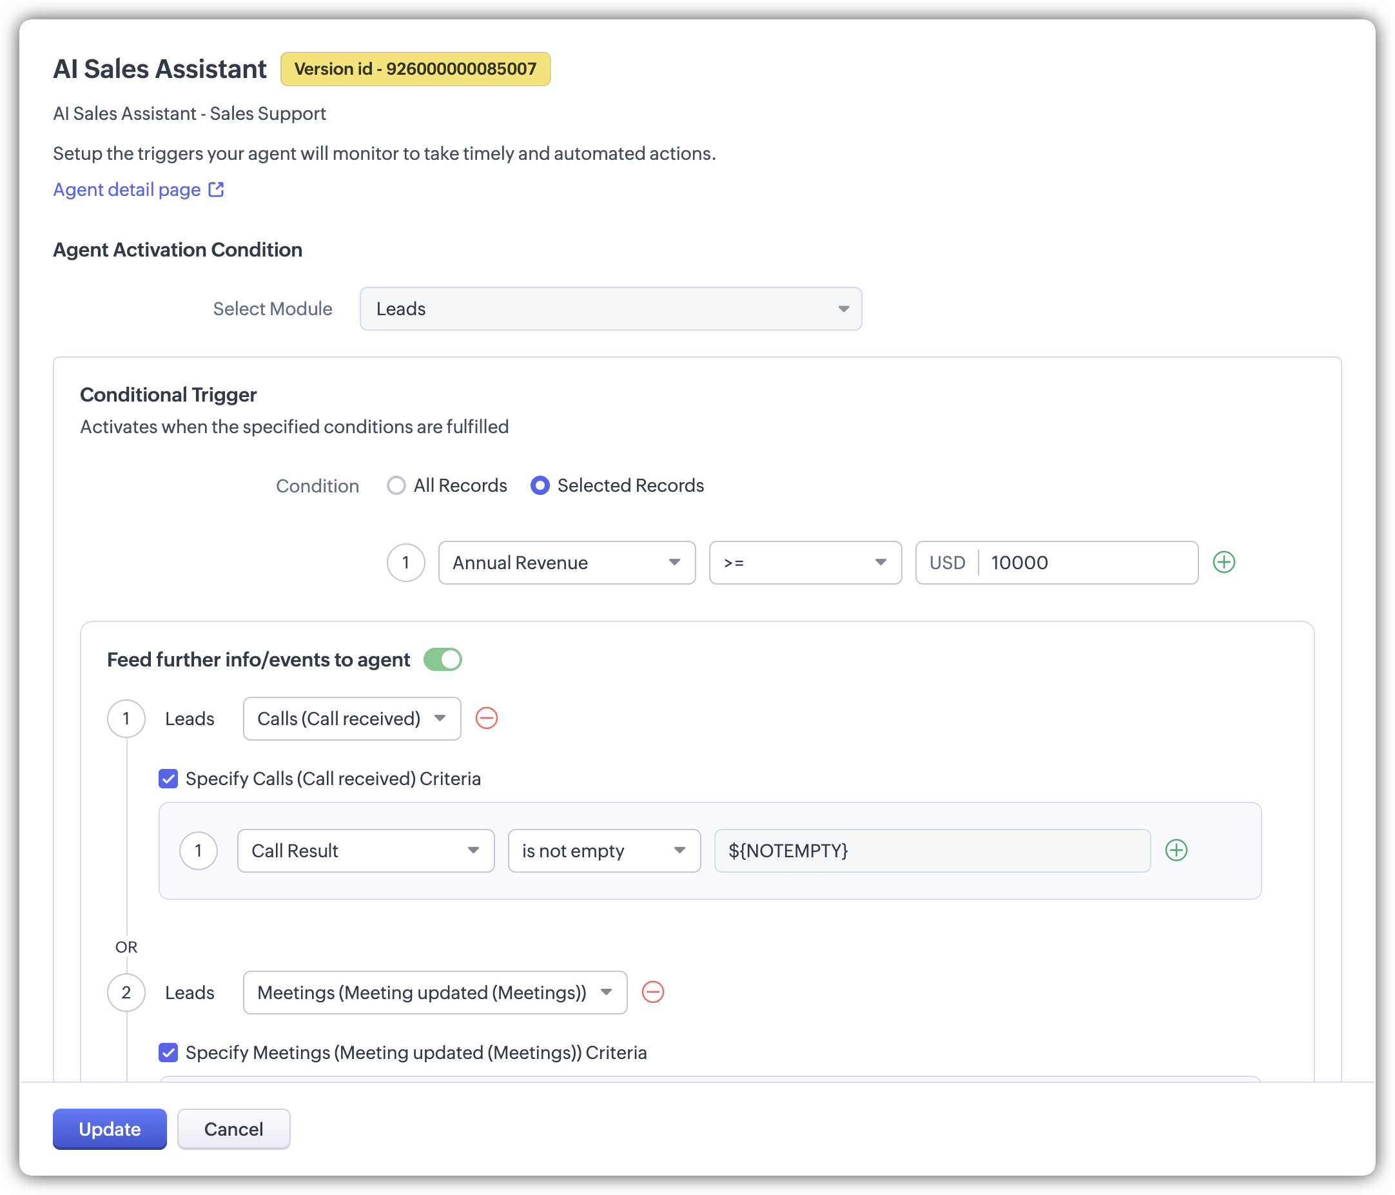This screenshot has height=1195, width=1395.
Task: Click the Version id badge
Action: [415, 69]
